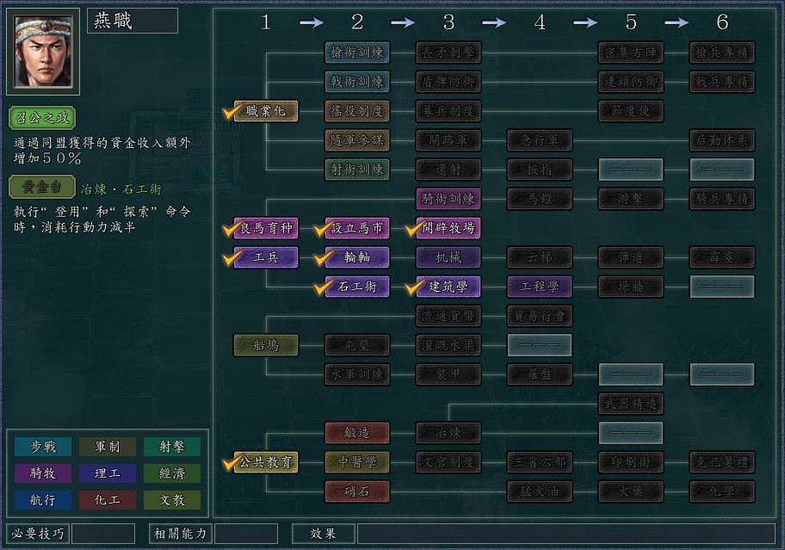Toggle the checked 良馬育种 technology
Screen dimensions: 785x550
pos(266,228)
